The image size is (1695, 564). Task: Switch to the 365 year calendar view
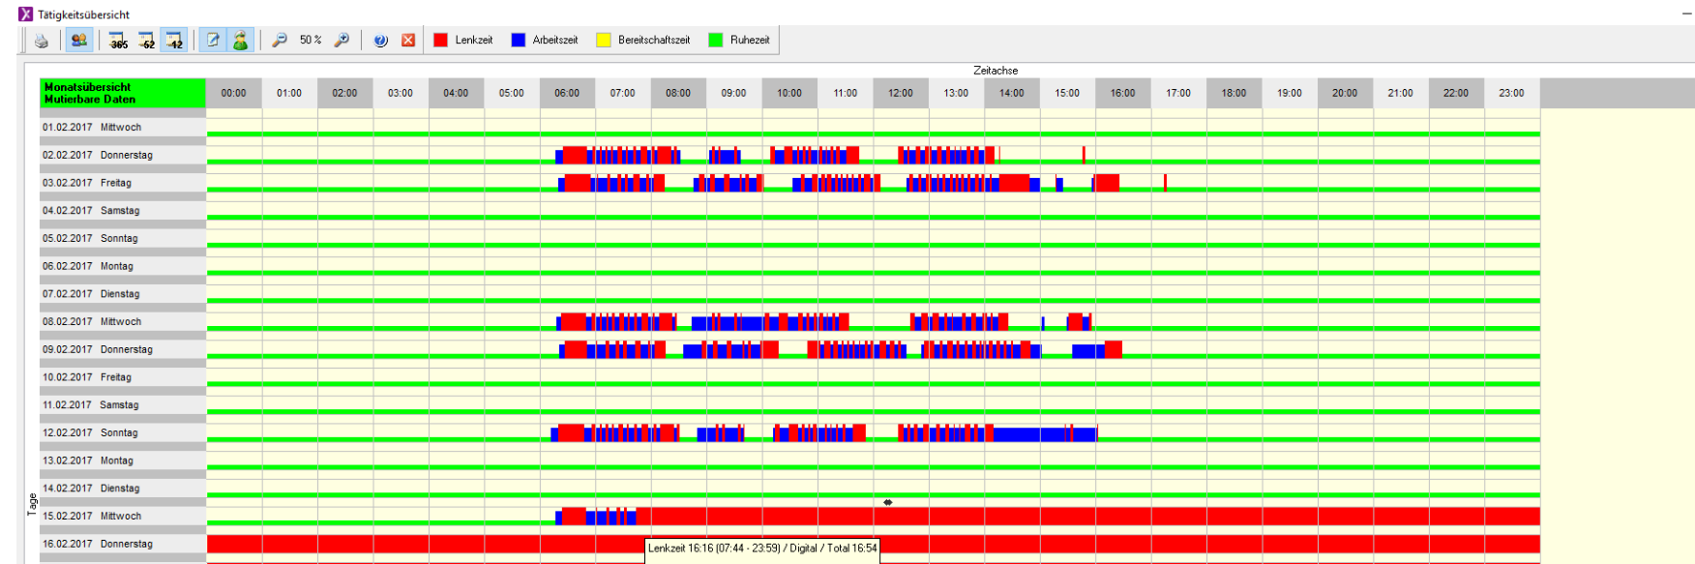click(x=118, y=41)
